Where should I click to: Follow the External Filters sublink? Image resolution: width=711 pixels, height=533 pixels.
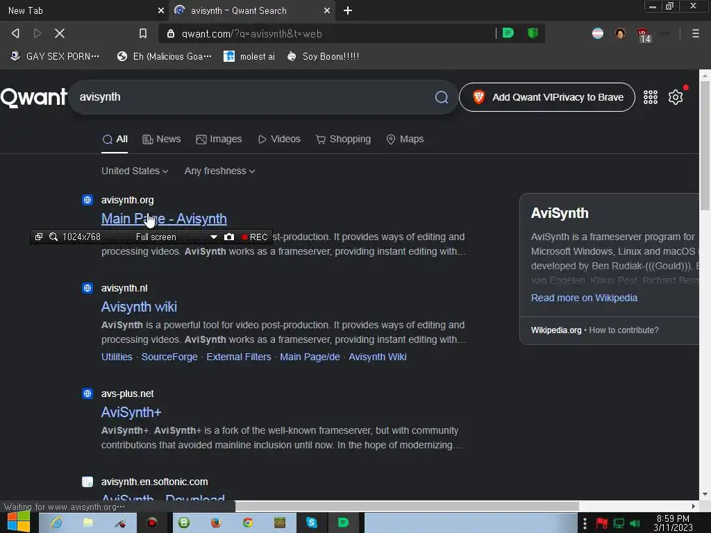pos(239,357)
